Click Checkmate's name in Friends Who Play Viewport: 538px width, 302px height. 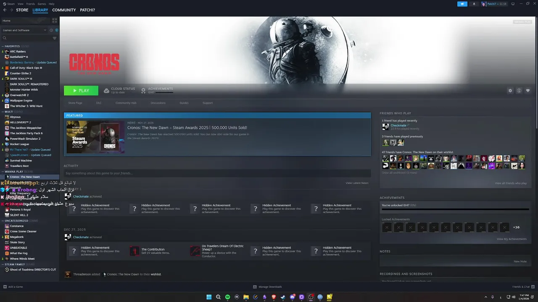[398, 125]
